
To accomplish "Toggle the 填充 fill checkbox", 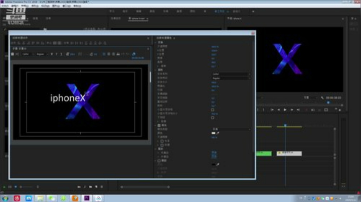I will click(x=159, y=125).
